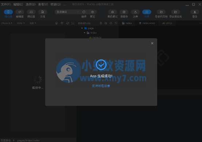Click the preview (预览) eye icon
The height and width of the screenshot is (142, 202).
click(92, 12)
